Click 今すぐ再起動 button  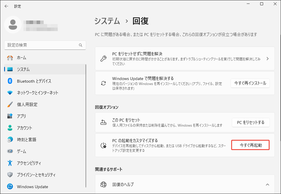pos(251,145)
